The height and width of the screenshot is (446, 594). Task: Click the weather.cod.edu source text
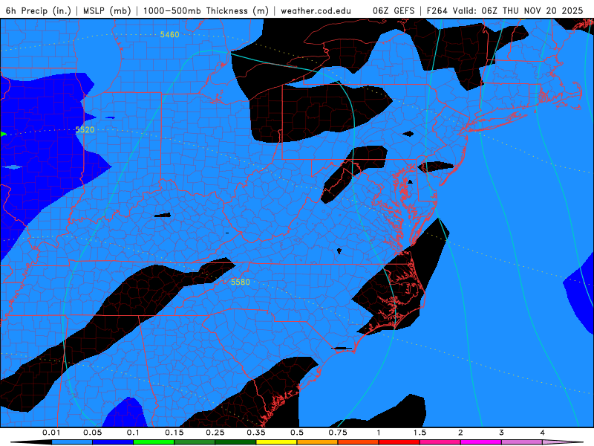pos(316,10)
